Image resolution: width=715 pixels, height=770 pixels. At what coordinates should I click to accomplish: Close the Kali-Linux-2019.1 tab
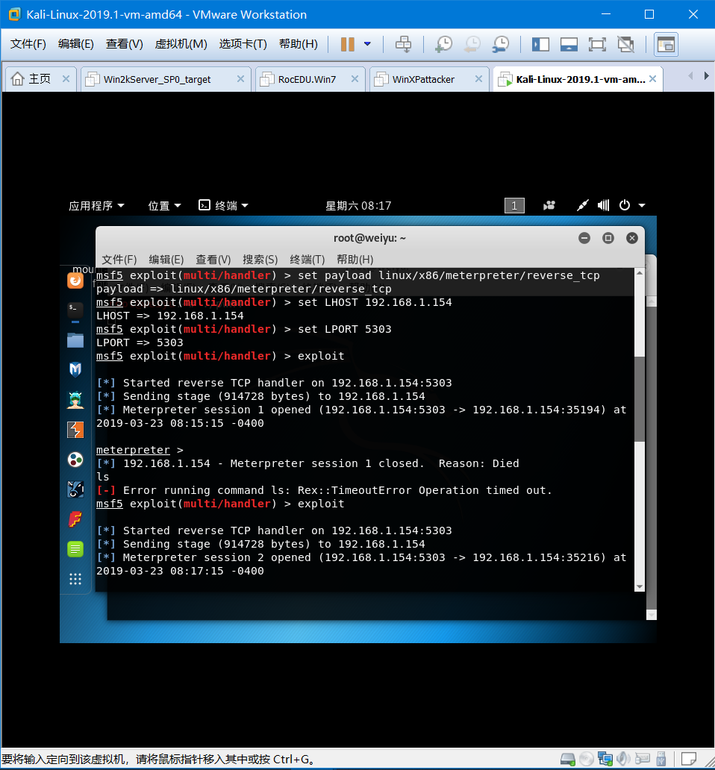click(x=652, y=79)
